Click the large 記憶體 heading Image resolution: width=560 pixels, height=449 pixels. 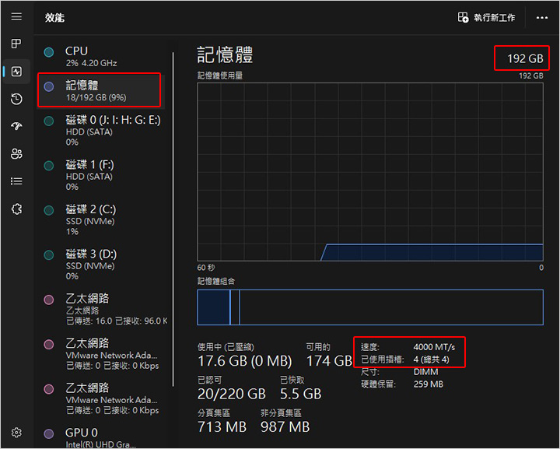tap(225, 54)
